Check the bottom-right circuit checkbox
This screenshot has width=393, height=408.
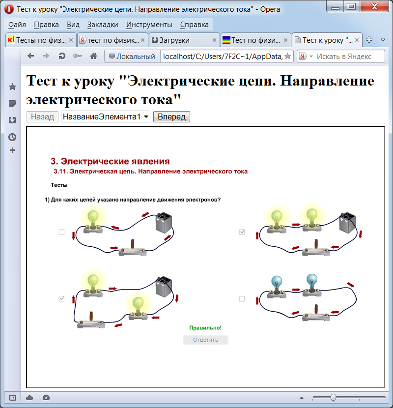coord(242,299)
